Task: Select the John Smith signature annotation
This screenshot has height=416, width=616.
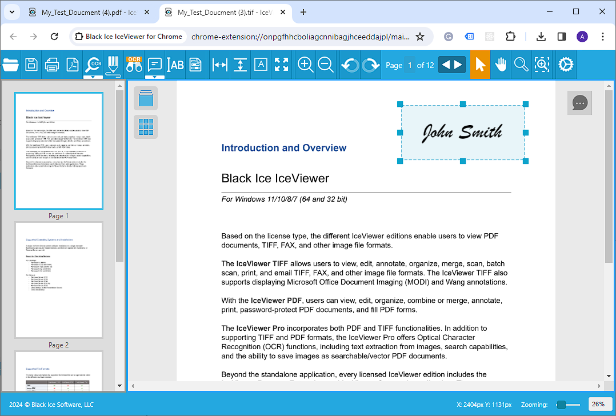Action: coord(463,133)
